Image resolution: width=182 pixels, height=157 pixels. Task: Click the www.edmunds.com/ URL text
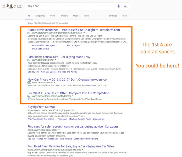coord(43,60)
